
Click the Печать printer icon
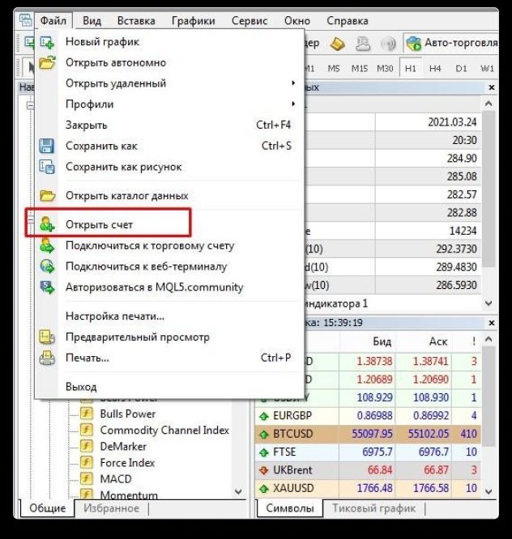pos(47,358)
